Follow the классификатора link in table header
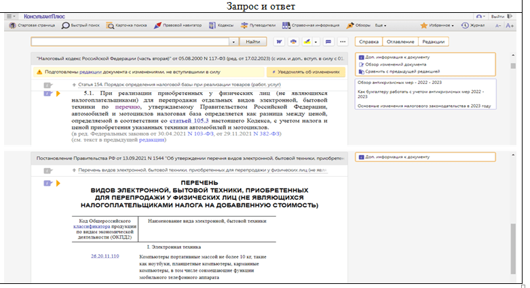Viewport: 530px width, 288px height. point(92,226)
